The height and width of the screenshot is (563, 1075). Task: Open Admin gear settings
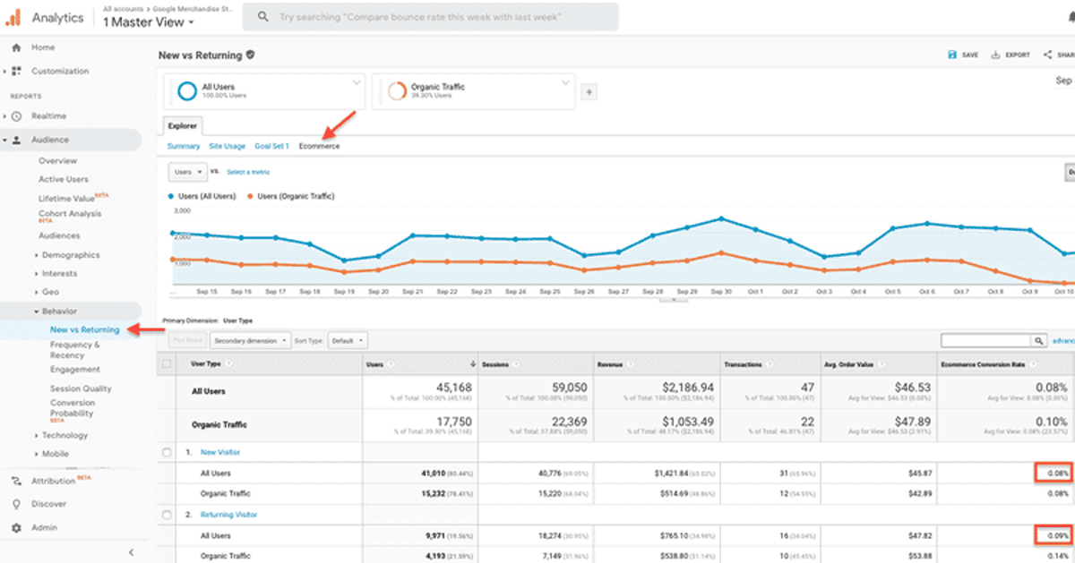click(16, 528)
